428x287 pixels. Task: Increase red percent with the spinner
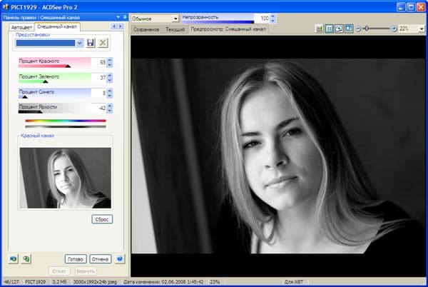click(109, 60)
